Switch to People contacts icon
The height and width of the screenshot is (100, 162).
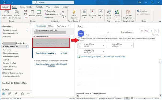tap(16, 94)
